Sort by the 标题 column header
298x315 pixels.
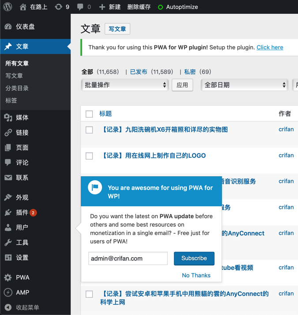(x=106, y=114)
